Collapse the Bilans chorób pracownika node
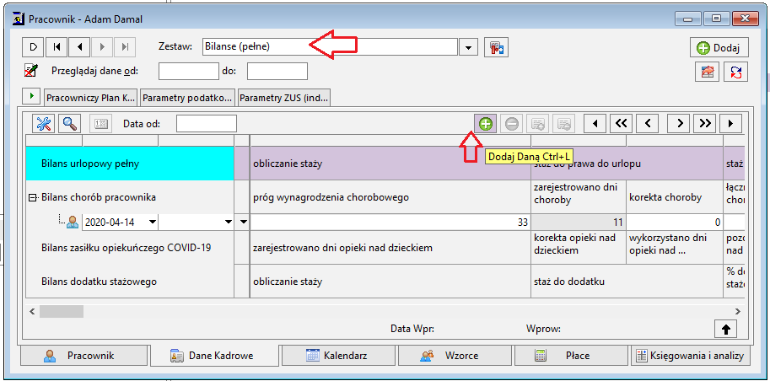 (33, 197)
